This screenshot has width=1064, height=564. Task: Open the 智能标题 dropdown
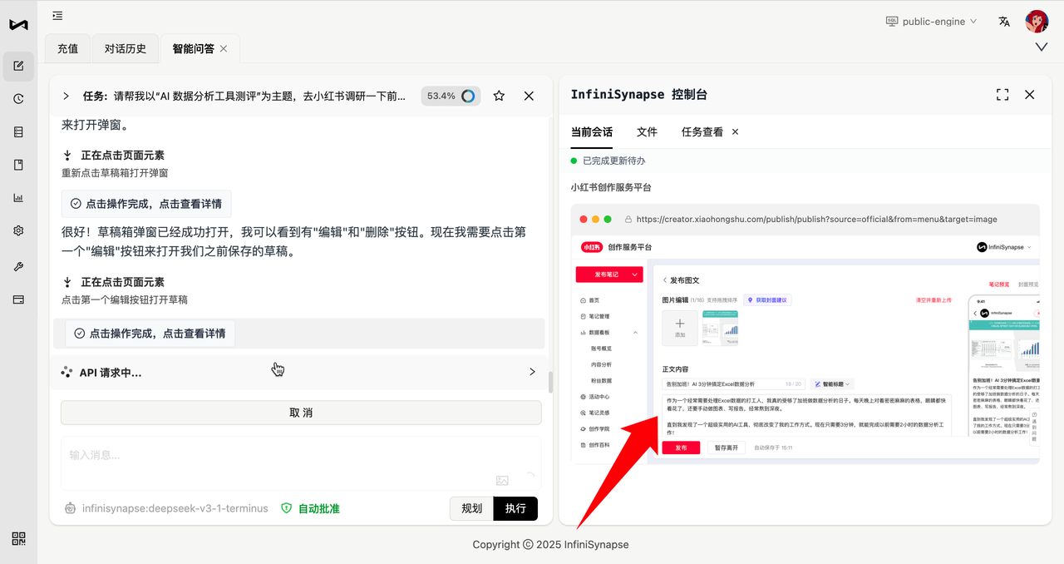[x=832, y=384]
